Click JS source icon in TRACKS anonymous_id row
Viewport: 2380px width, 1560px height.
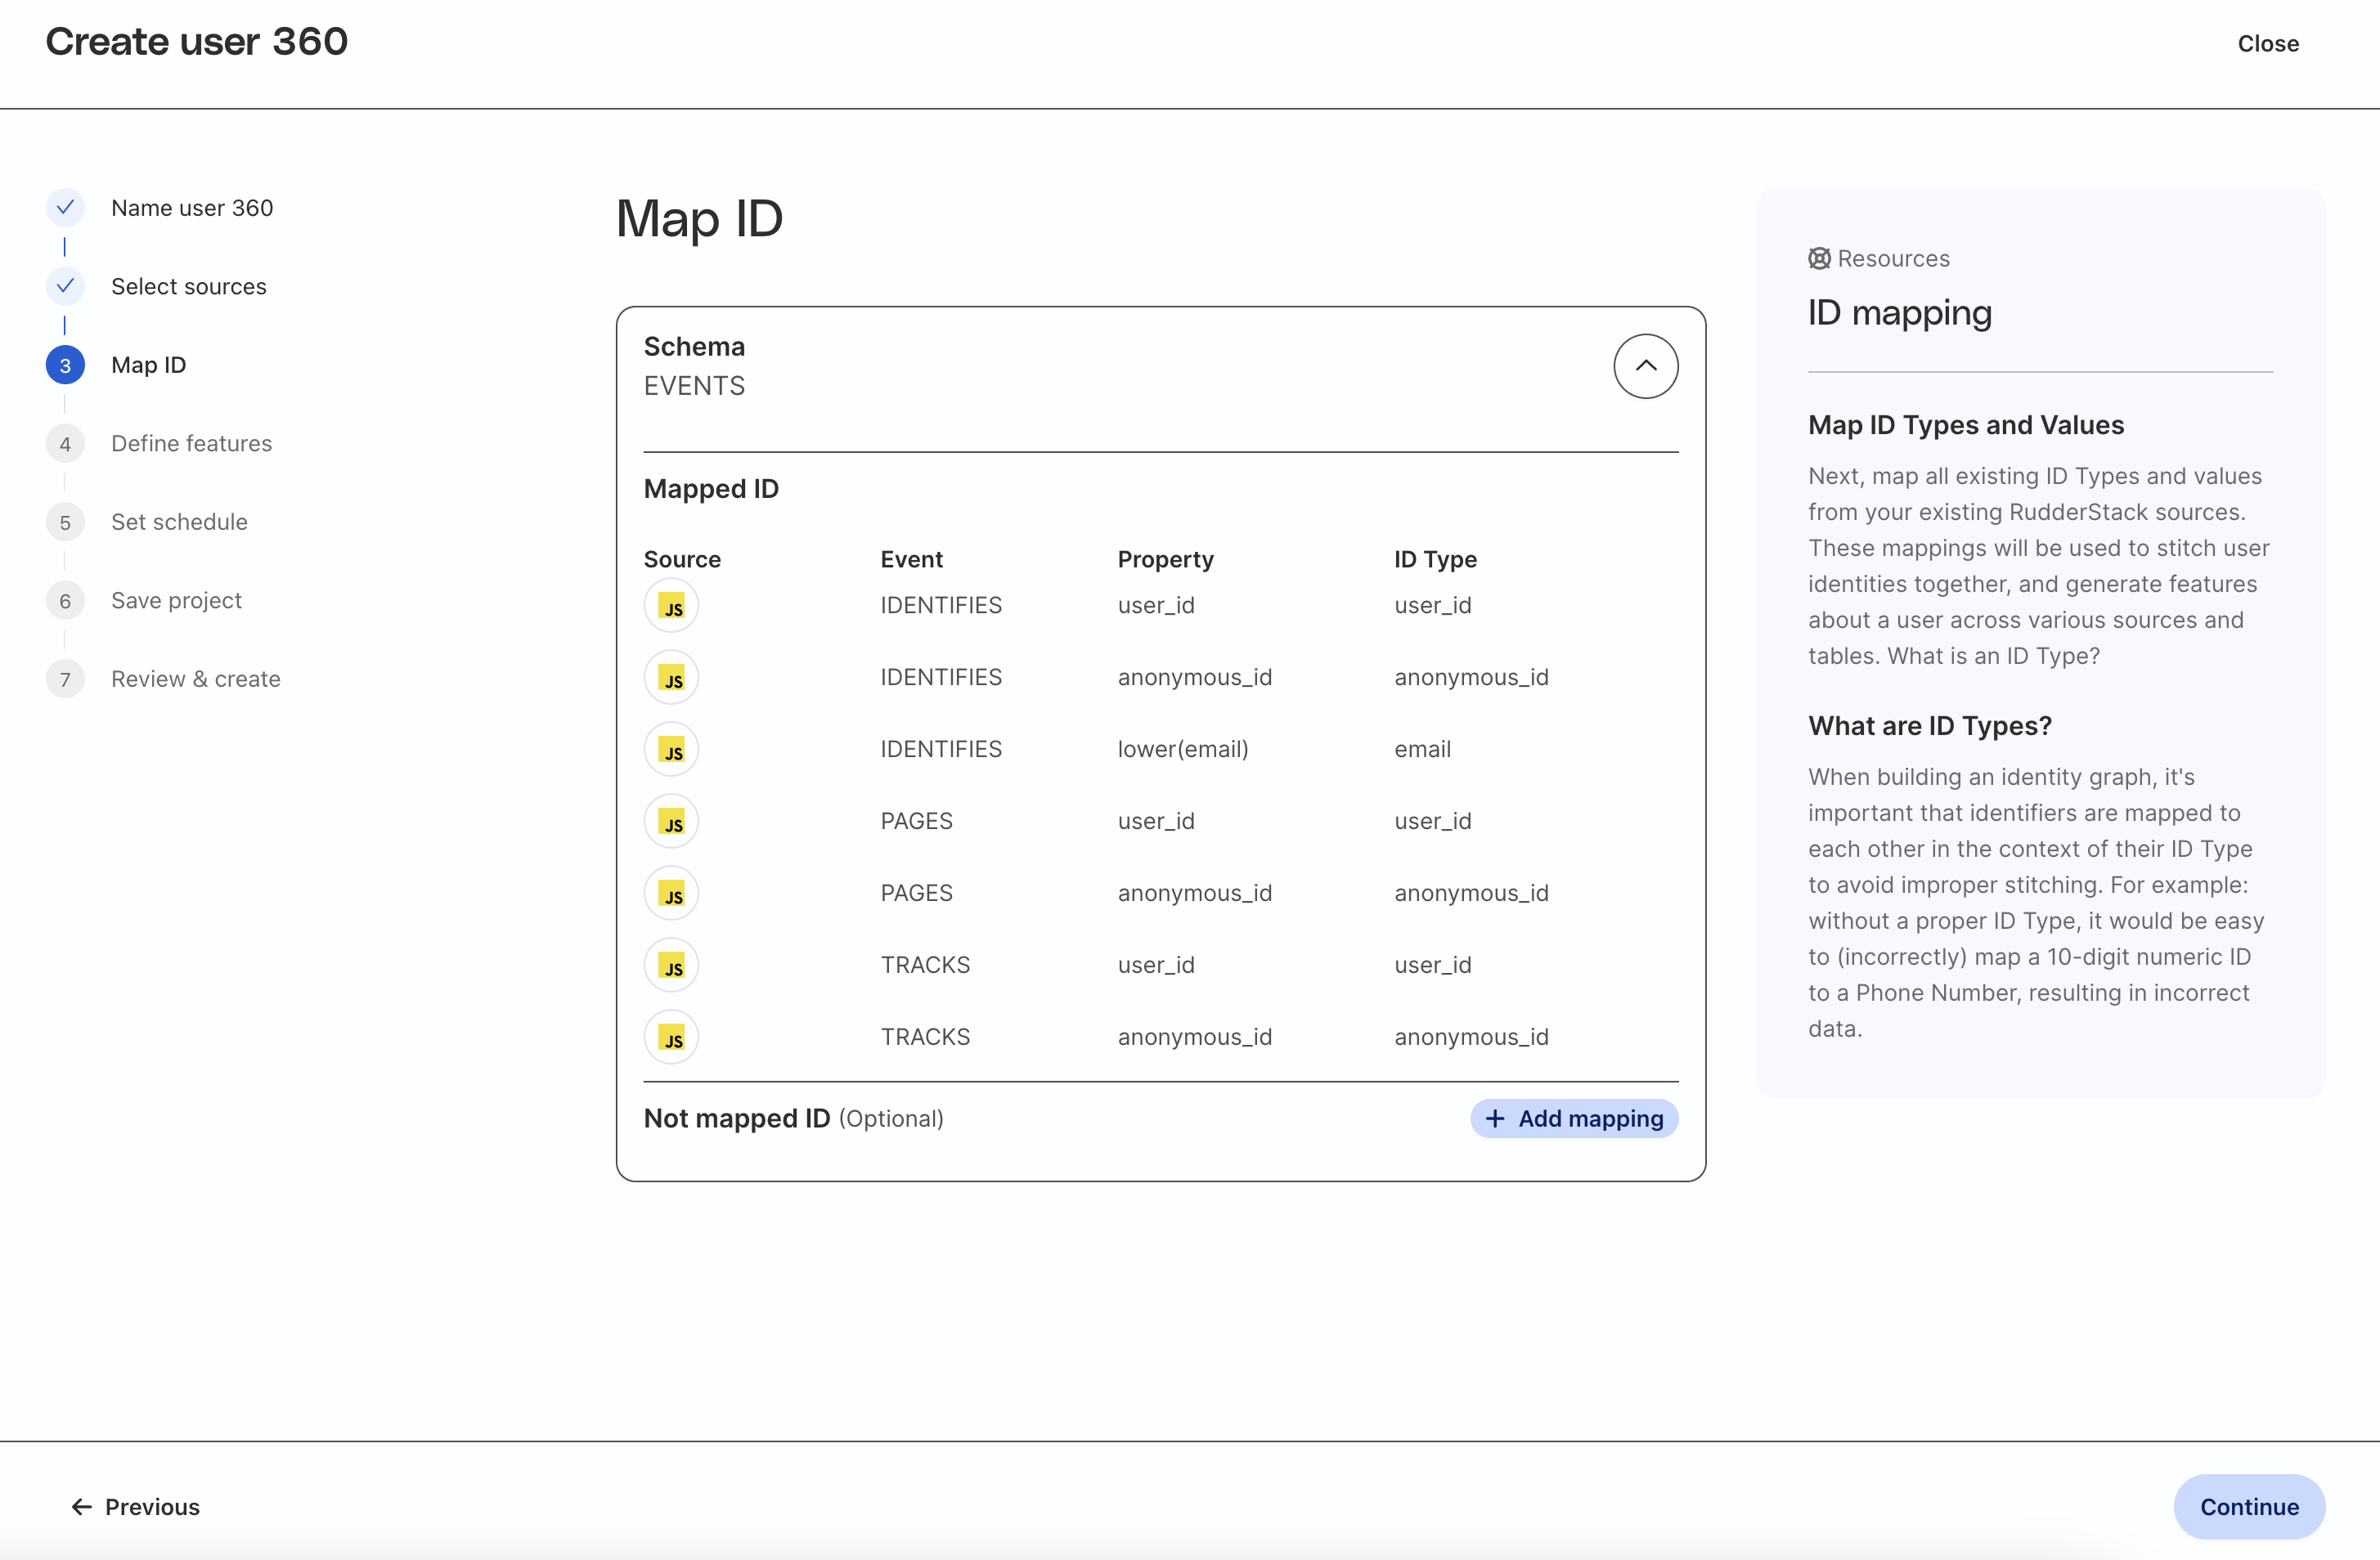click(671, 1038)
